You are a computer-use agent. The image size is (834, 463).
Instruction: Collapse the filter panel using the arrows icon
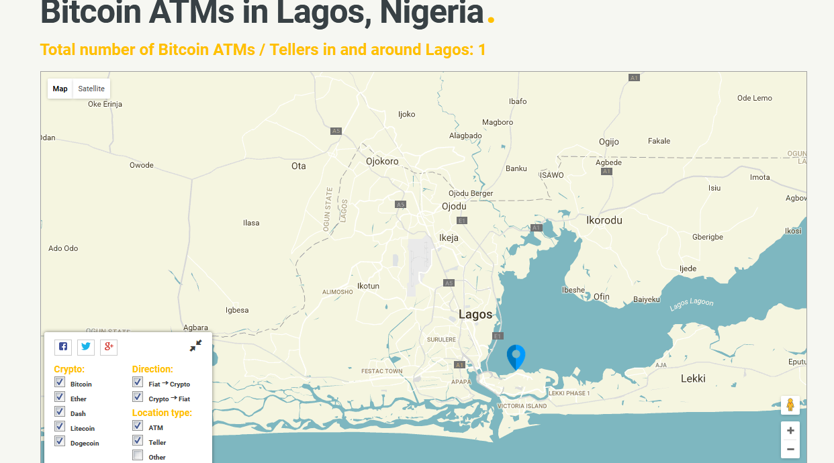[195, 346]
